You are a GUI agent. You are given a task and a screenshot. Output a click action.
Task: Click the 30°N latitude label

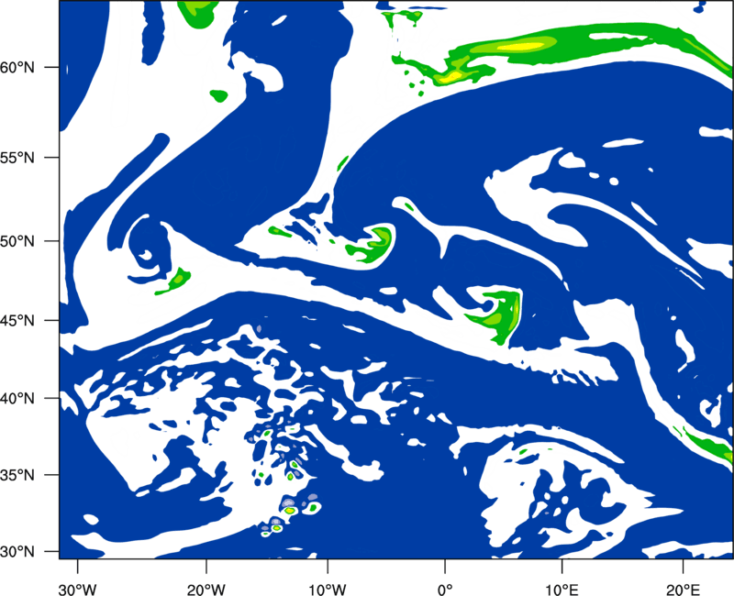pyautogui.click(x=17, y=552)
